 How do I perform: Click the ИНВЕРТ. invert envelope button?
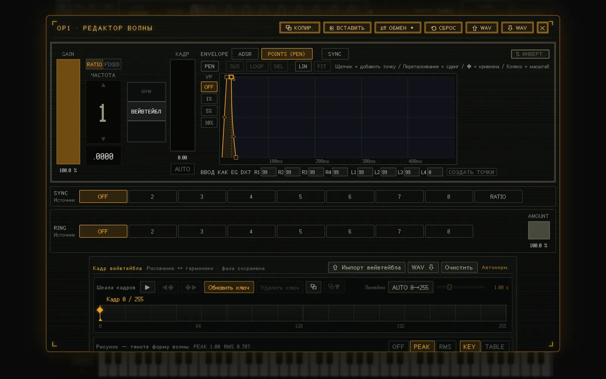click(x=530, y=54)
